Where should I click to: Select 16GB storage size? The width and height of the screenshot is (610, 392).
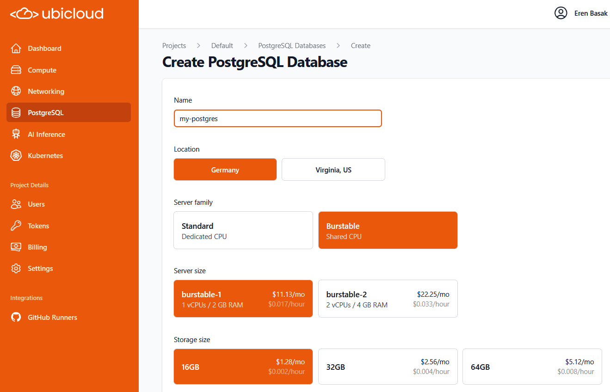[x=243, y=367]
